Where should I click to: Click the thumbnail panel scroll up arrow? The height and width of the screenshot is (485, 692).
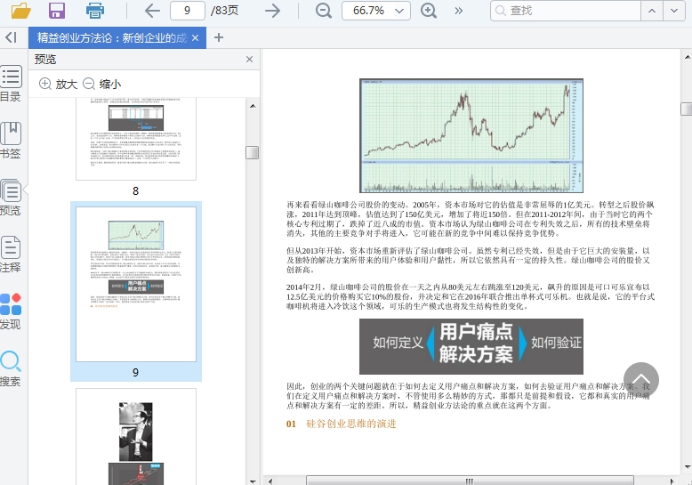point(253,106)
